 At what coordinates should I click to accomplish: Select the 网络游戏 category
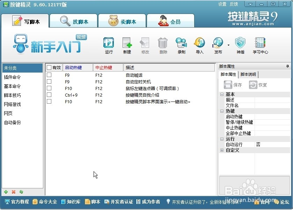coord(22,104)
